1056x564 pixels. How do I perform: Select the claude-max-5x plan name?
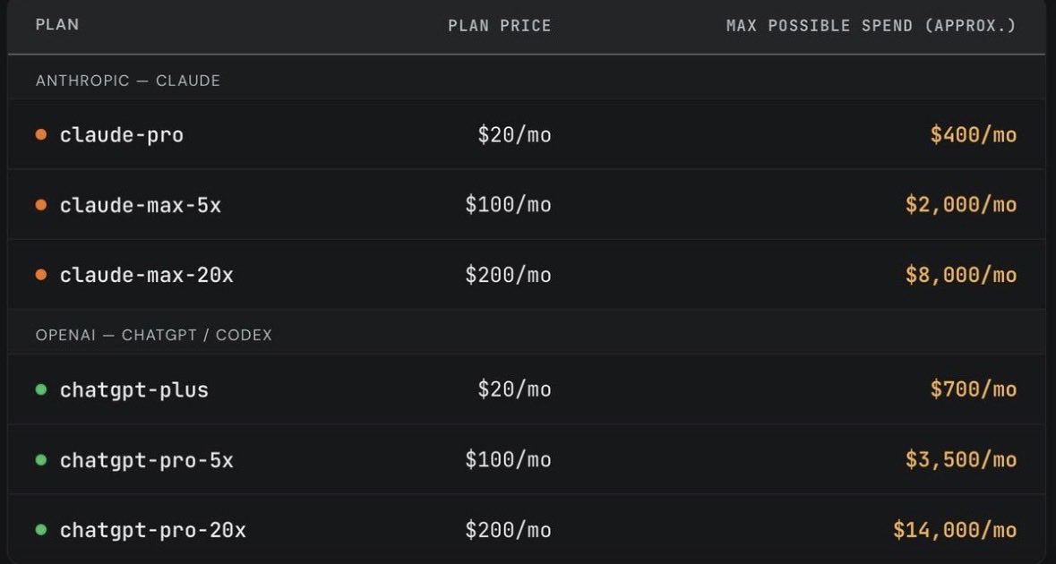pos(140,205)
